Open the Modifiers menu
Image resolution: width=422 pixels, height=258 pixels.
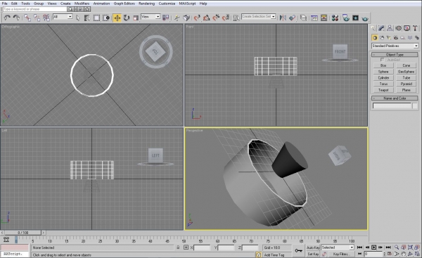82,4
